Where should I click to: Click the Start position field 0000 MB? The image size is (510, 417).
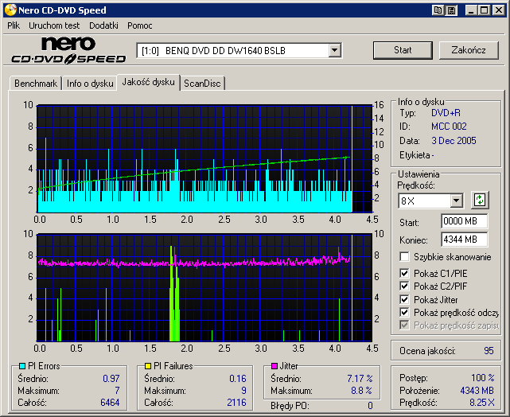coord(465,221)
